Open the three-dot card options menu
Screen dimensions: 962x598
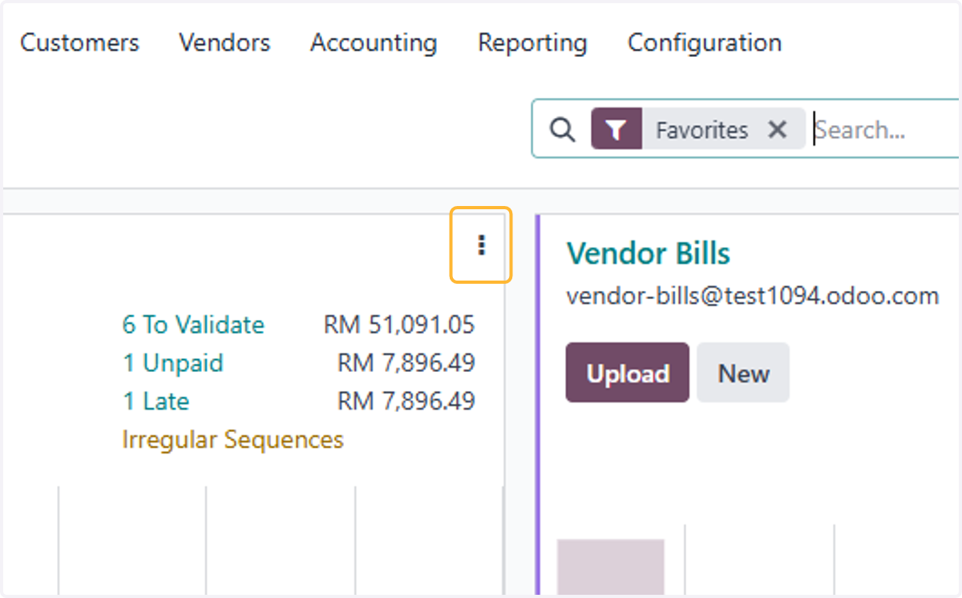tap(481, 245)
